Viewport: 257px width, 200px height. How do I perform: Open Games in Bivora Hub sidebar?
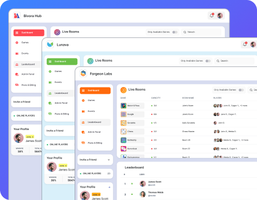27,42
